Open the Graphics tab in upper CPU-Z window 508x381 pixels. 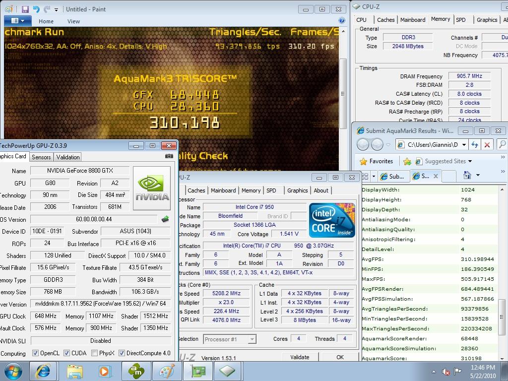click(487, 20)
